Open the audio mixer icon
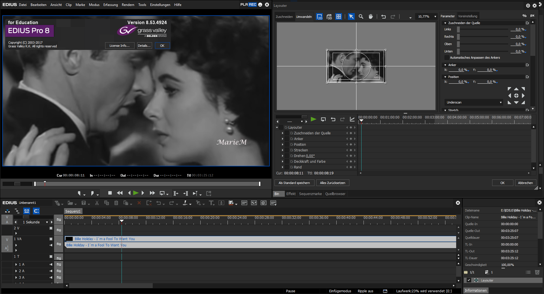The width and height of the screenshot is (544, 294). (x=254, y=203)
